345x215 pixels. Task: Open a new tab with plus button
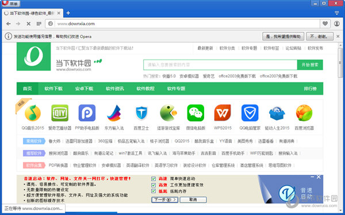click(x=68, y=13)
